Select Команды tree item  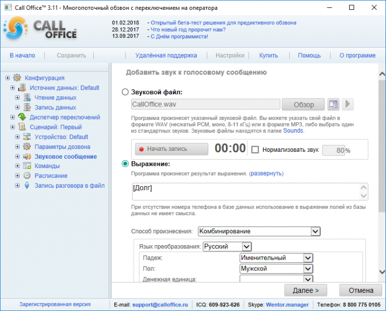point(47,166)
